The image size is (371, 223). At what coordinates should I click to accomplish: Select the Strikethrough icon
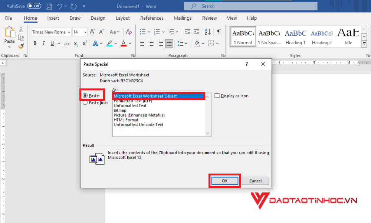[x=67, y=43]
